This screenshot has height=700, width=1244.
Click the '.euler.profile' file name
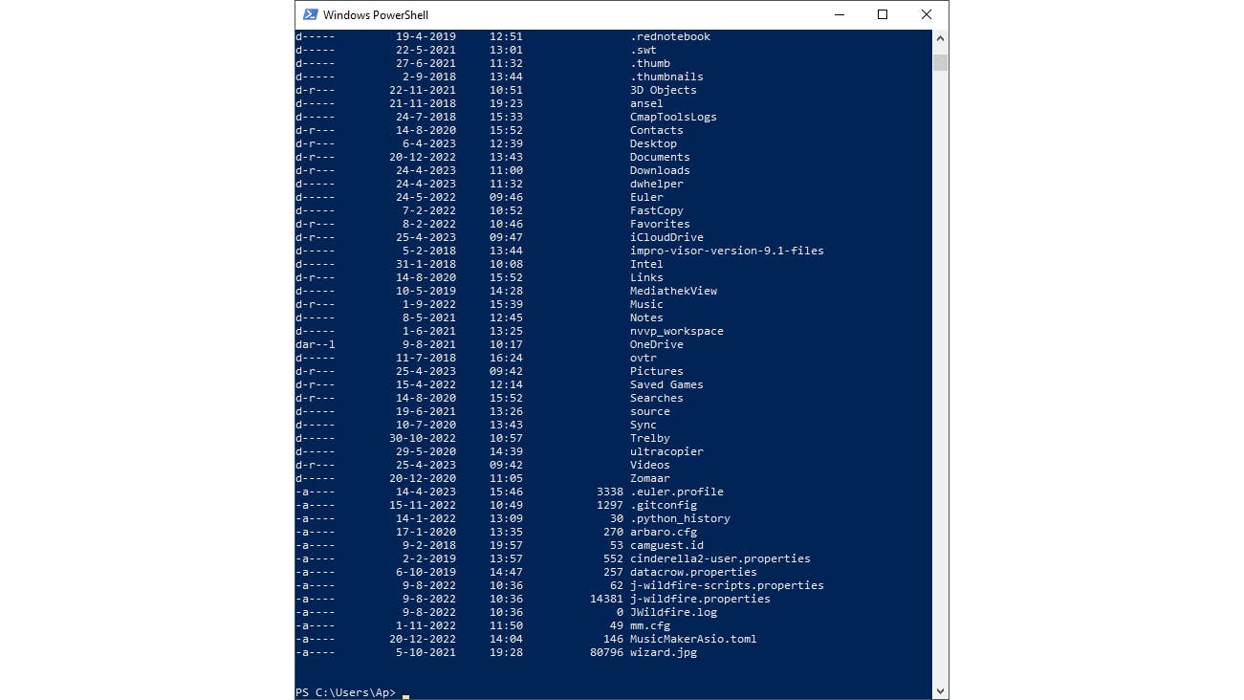677,492
